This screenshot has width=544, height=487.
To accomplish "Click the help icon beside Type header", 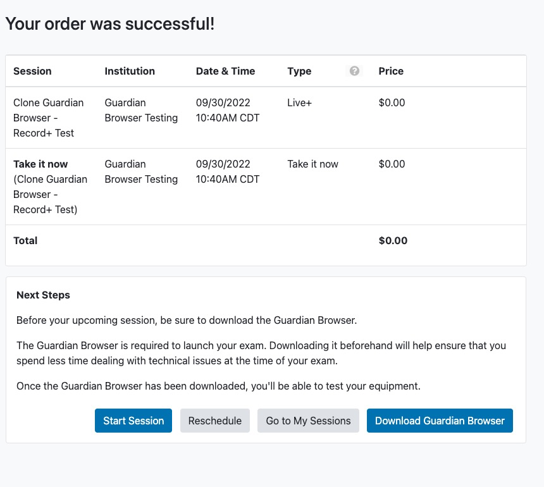I will [x=354, y=71].
